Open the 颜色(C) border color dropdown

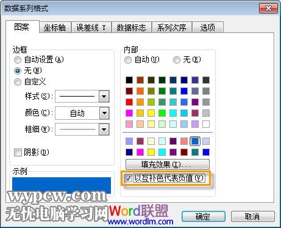[x=104, y=113]
